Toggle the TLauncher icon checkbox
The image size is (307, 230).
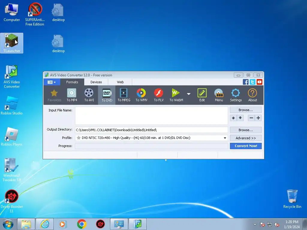(6, 35)
